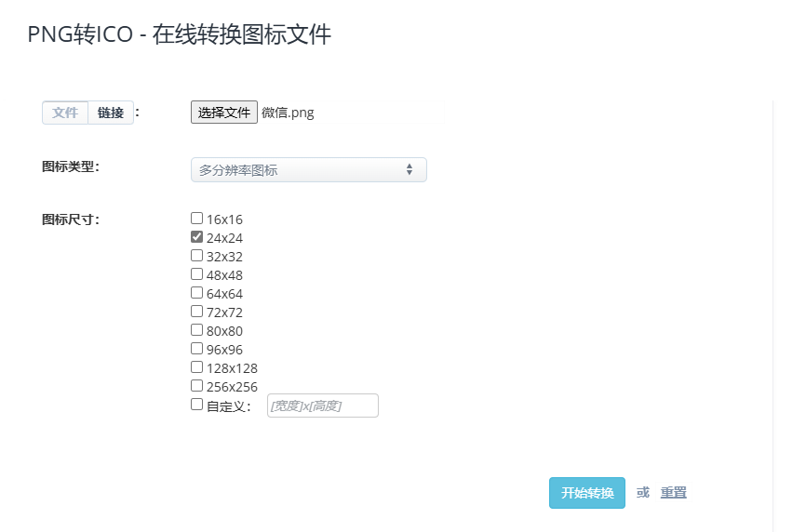Switch to the 文件 tab
Image resolution: width=806 pixels, height=532 pixels.
(x=65, y=113)
